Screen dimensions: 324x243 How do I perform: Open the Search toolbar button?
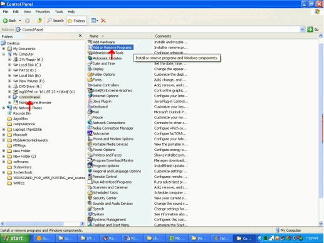pyautogui.click(x=56, y=21)
